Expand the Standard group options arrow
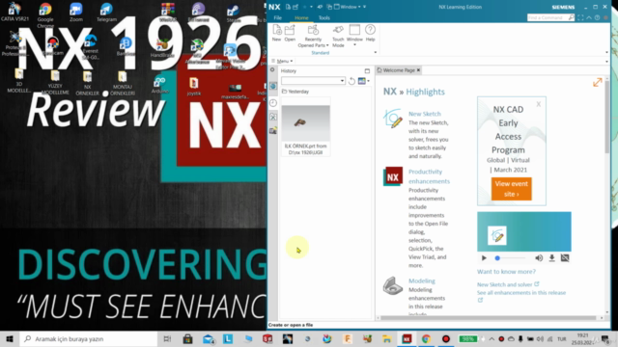 pyautogui.click(x=376, y=52)
